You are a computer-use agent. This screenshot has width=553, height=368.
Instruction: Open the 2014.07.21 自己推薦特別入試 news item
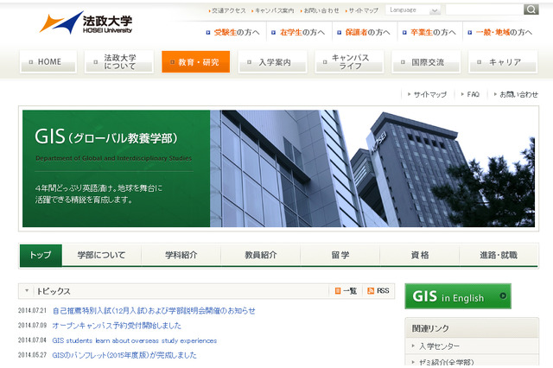(154, 310)
